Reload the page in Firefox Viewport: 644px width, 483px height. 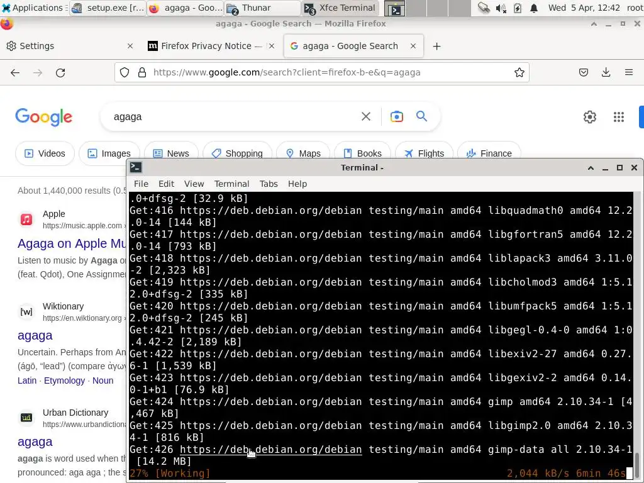pos(60,73)
